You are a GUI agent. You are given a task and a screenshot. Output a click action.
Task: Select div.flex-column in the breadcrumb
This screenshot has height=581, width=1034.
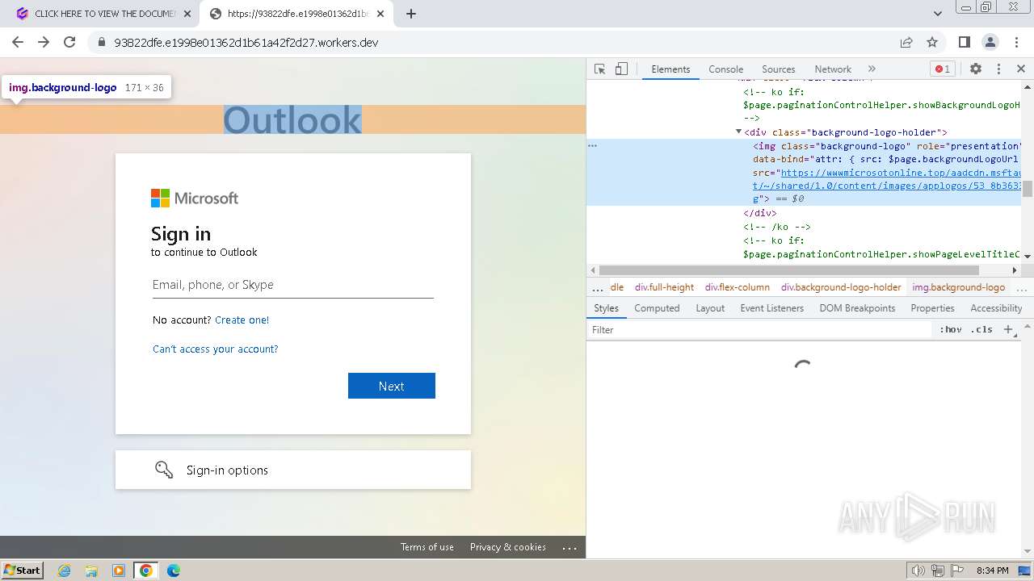(737, 287)
